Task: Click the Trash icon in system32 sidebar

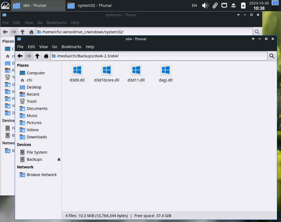Action: pyautogui.click(x=8, y=77)
